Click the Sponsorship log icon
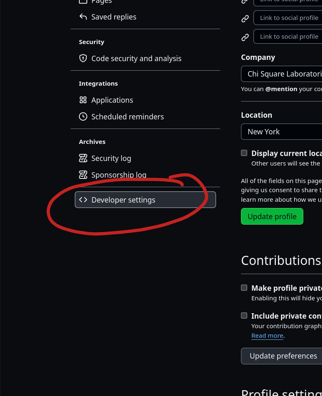 83,175
